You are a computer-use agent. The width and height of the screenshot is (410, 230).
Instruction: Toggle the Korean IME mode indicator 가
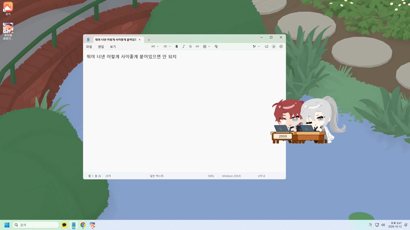coord(370,225)
